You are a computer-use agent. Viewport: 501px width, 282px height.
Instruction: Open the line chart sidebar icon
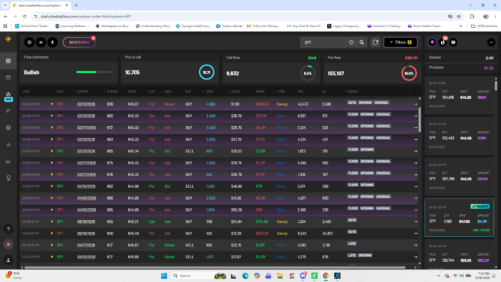tap(8, 161)
